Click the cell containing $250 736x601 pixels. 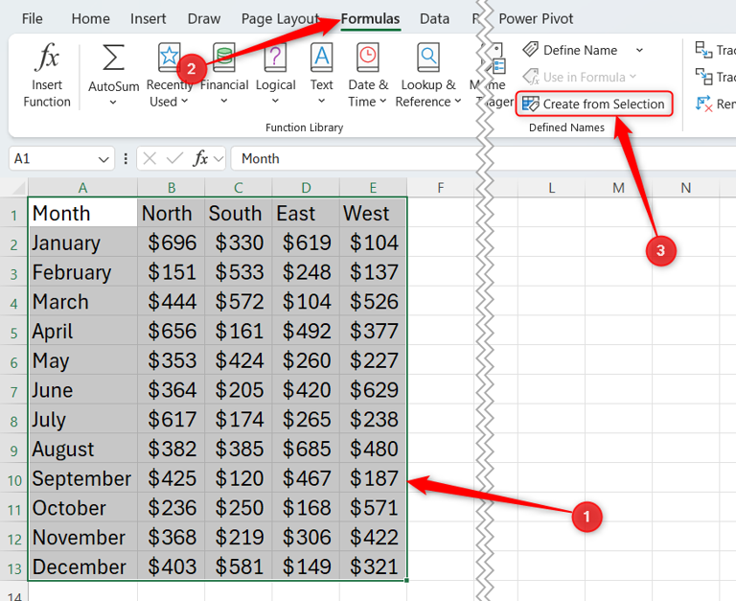pos(239,508)
